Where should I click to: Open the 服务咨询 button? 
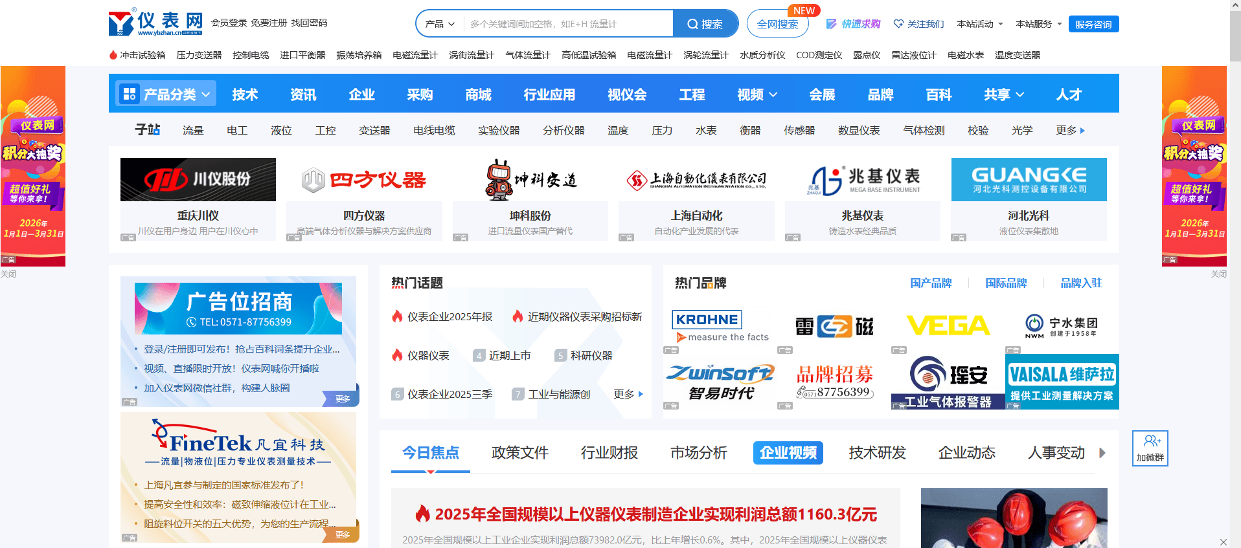pyautogui.click(x=1093, y=24)
